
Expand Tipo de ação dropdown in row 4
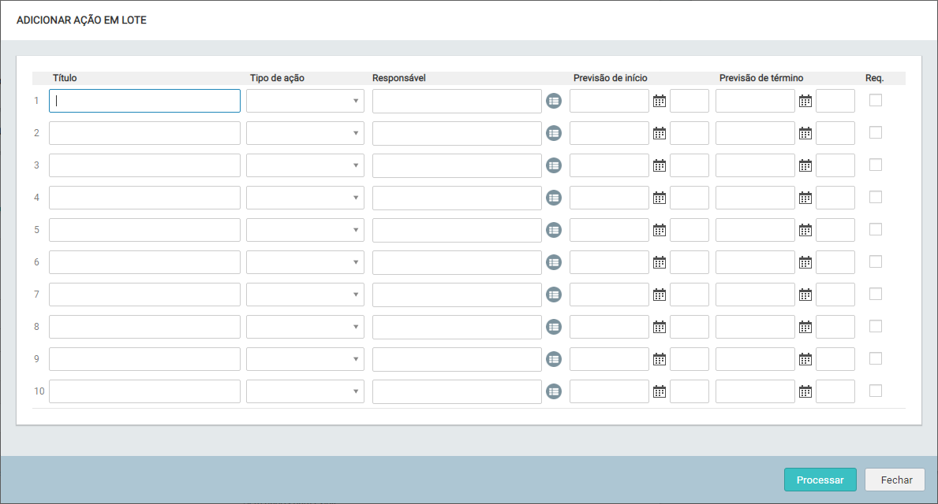tap(305, 198)
